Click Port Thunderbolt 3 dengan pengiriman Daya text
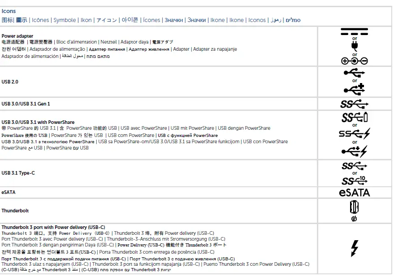Viewport: 394px width, 277px height. (x=58, y=245)
